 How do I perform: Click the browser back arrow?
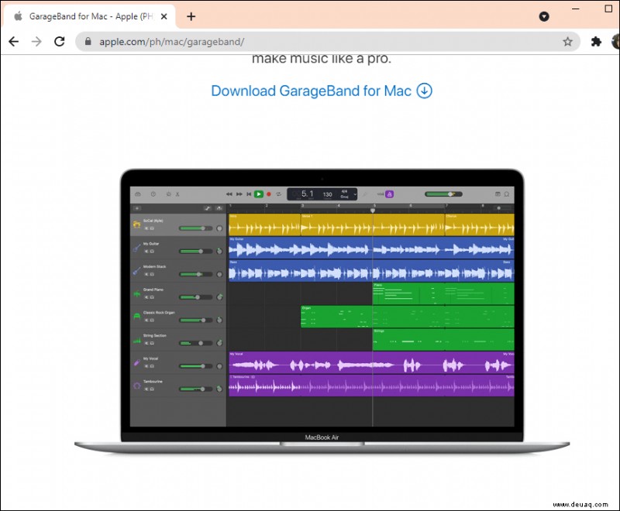pyautogui.click(x=14, y=42)
